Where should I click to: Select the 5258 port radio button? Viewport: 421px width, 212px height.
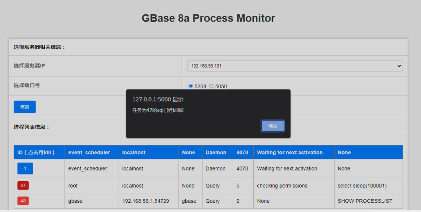click(190, 86)
